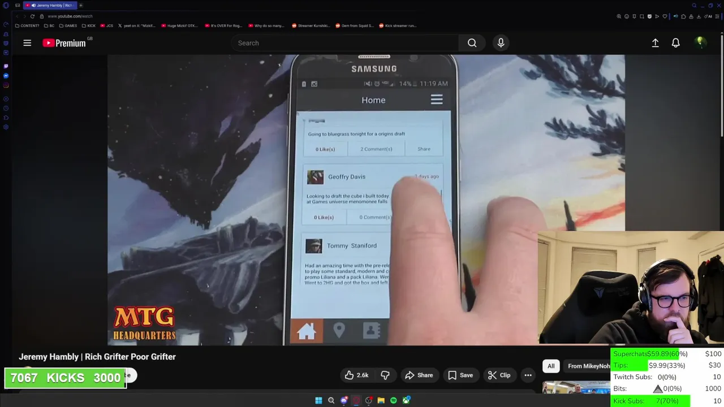Open Discord from the taskbar
This screenshot has height=407, width=724.
(344, 400)
